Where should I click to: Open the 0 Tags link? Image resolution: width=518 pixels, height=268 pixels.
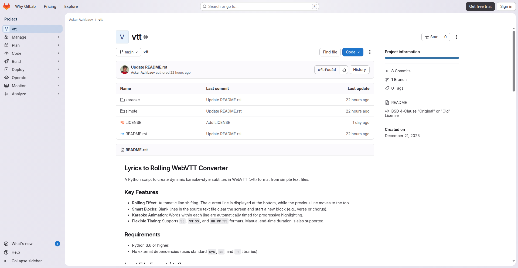397,88
